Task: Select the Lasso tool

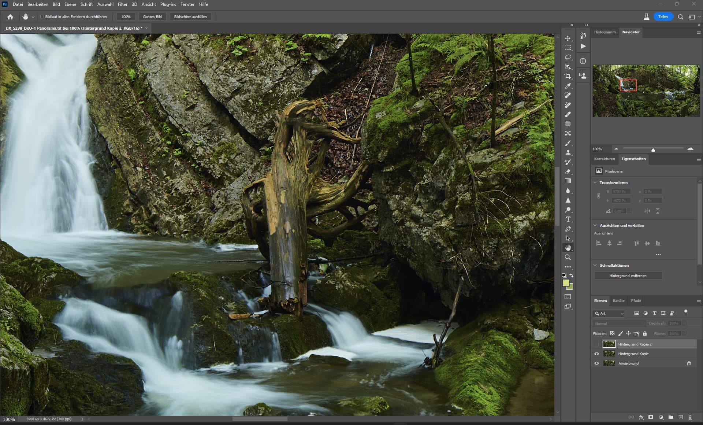Action: click(568, 57)
